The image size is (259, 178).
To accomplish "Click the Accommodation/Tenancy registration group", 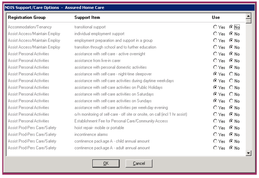I will [30, 27].
